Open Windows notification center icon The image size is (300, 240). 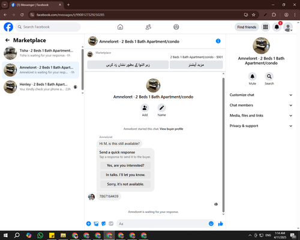pos(293,235)
